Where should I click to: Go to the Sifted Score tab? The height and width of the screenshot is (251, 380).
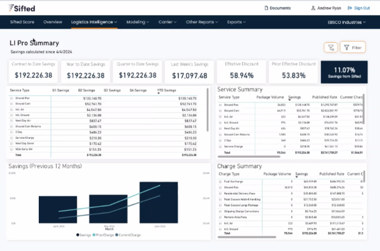22,22
